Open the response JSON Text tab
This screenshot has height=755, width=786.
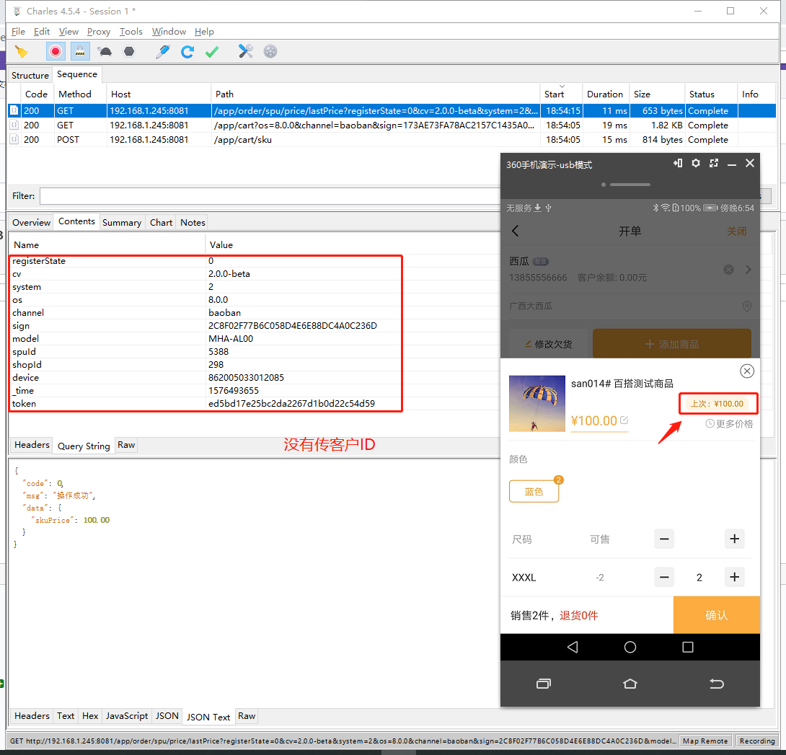tap(208, 717)
